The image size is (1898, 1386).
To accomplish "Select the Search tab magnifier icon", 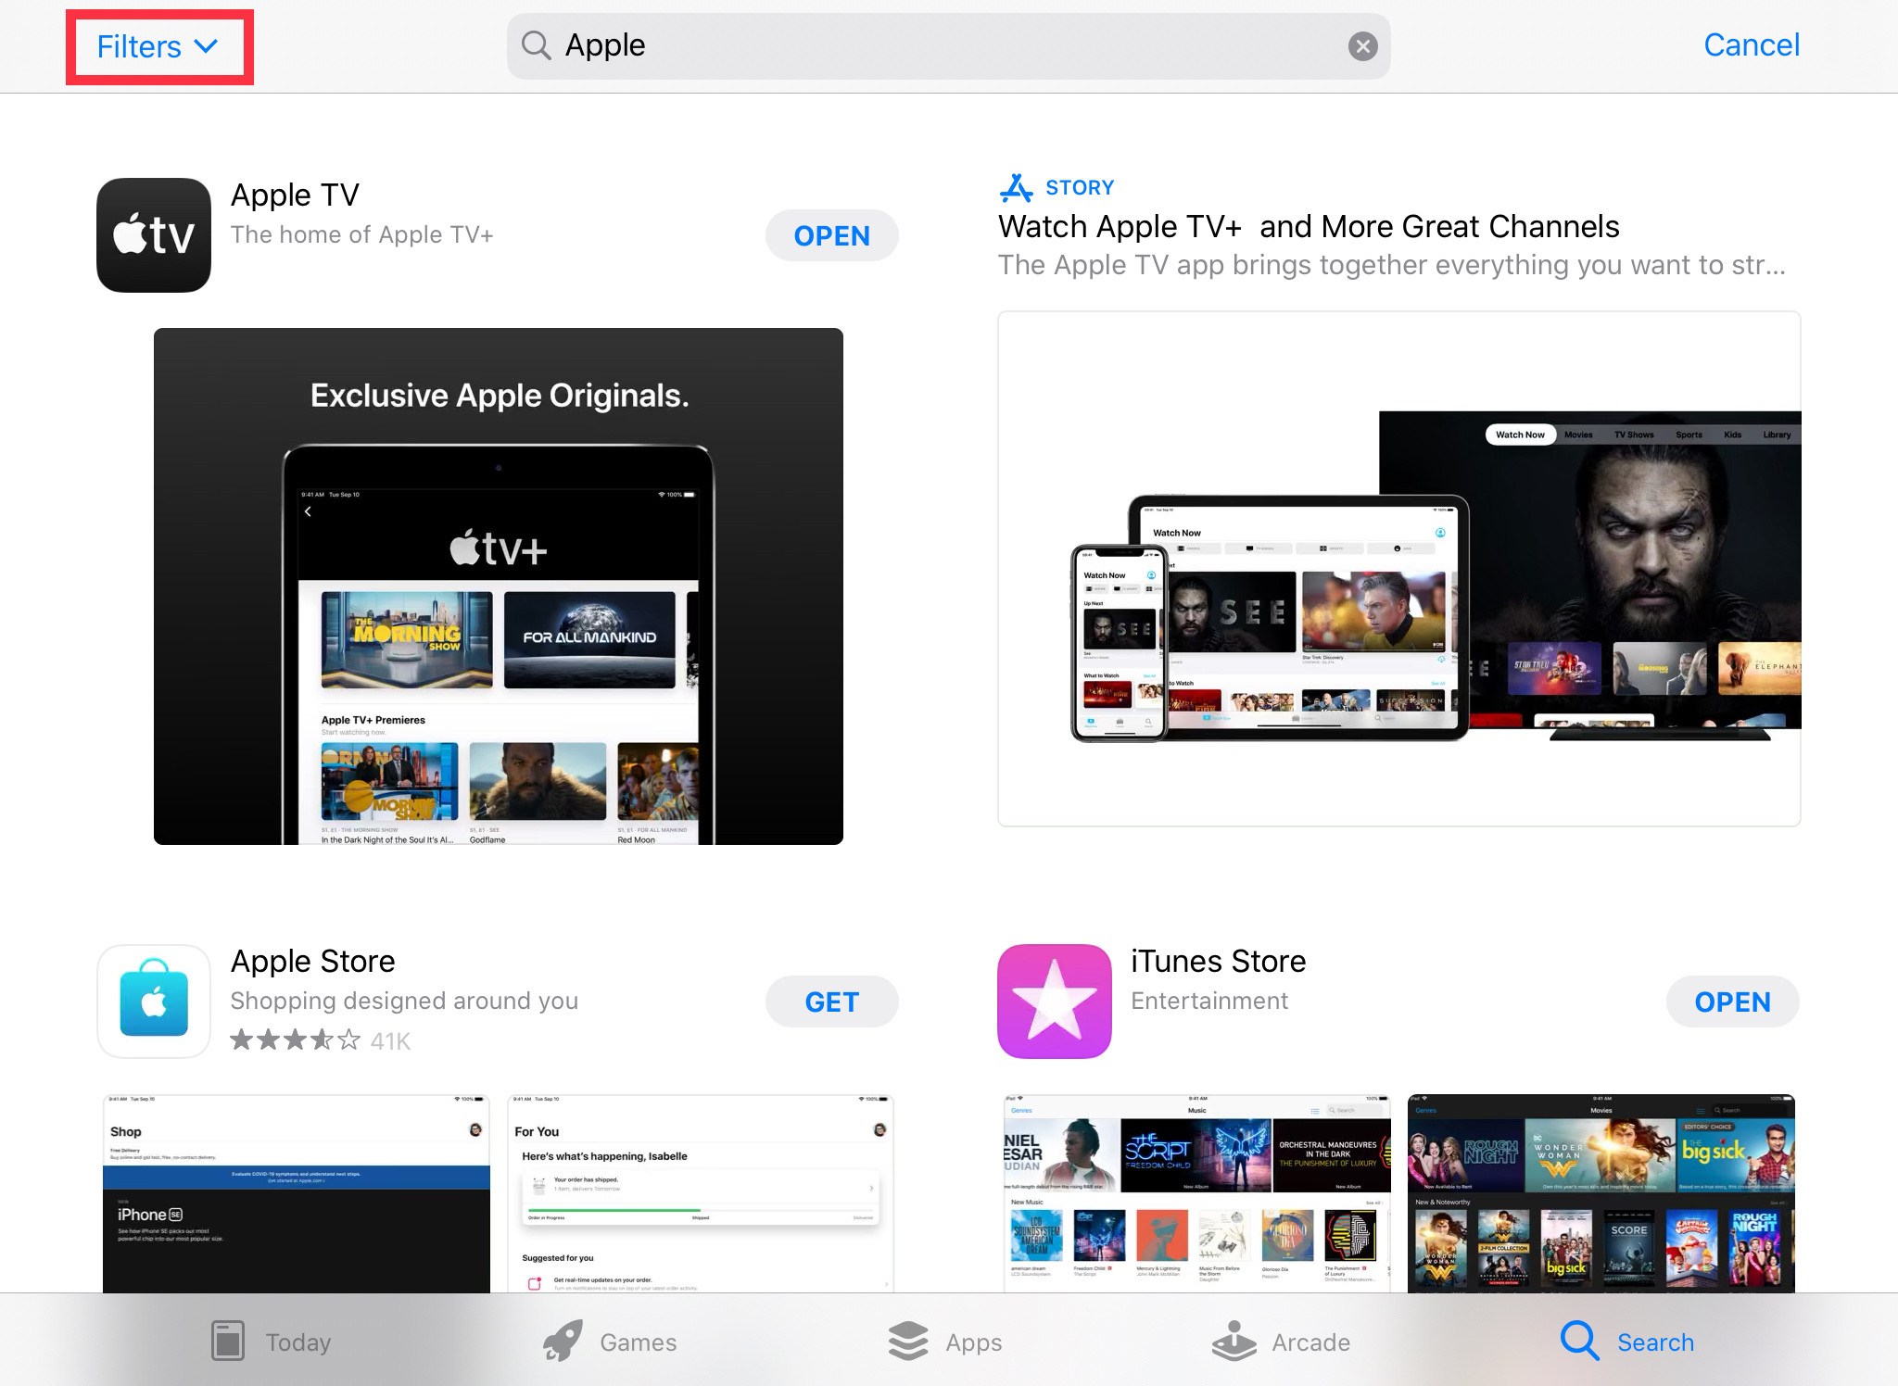I will [x=1578, y=1341].
